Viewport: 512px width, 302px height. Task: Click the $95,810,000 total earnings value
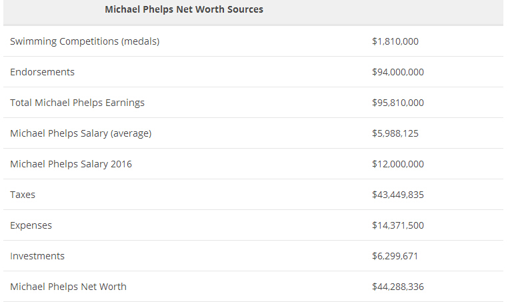point(398,103)
